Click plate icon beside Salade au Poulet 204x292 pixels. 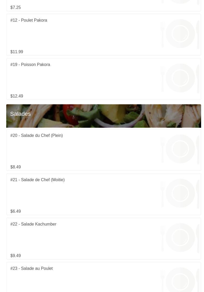(180, 279)
